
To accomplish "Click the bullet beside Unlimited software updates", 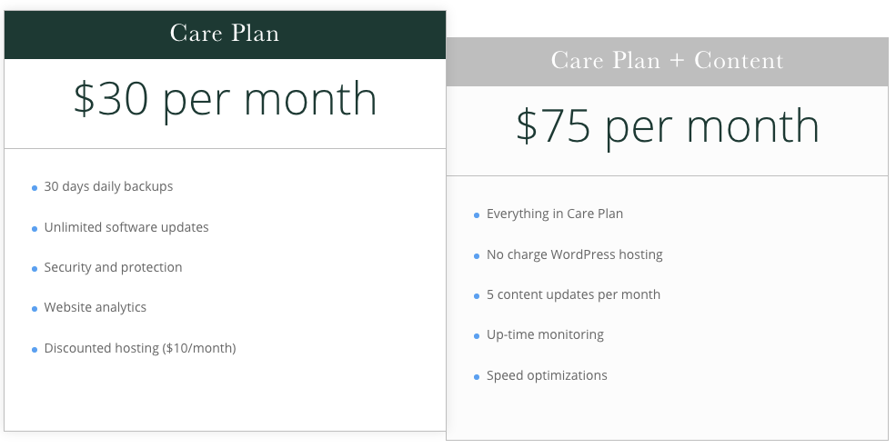I will point(35,229).
